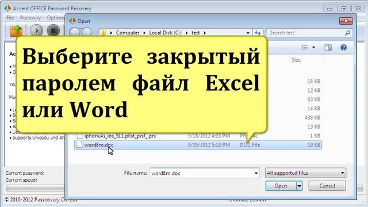Click the word8m.doc file icon
Image resolution: width=368 pixels, height=207 pixels.
coord(79,145)
